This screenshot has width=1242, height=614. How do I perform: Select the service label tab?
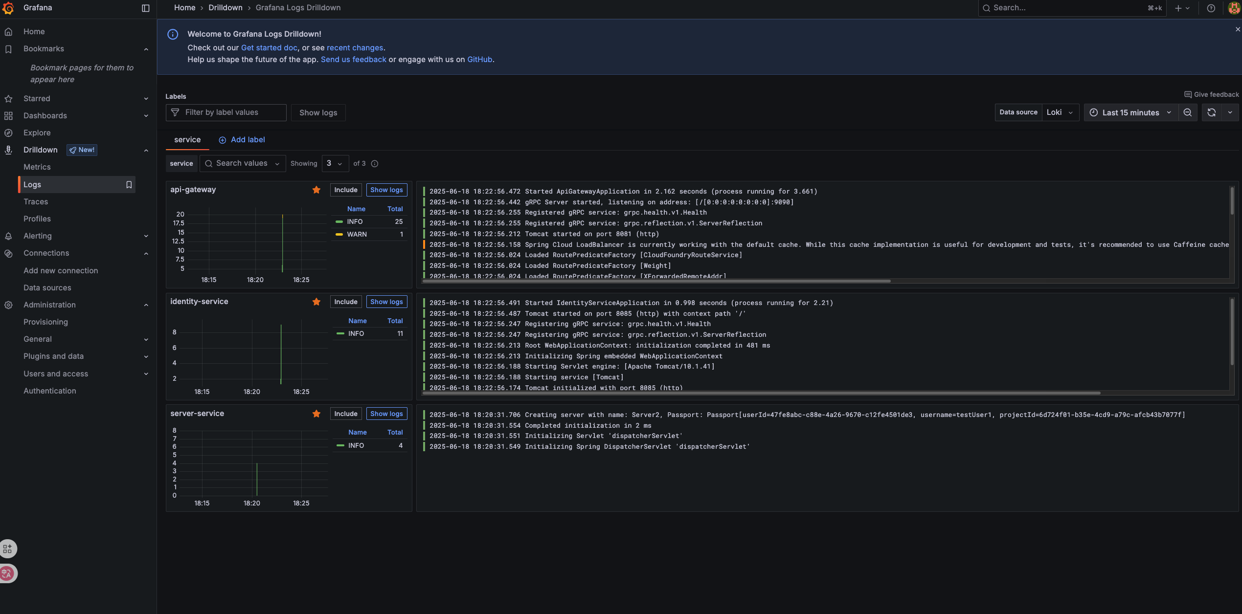pyautogui.click(x=187, y=140)
